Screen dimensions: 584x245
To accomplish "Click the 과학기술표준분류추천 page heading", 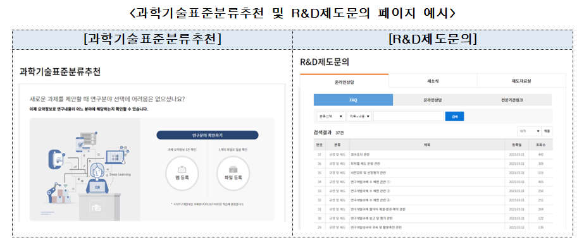I will point(60,72).
